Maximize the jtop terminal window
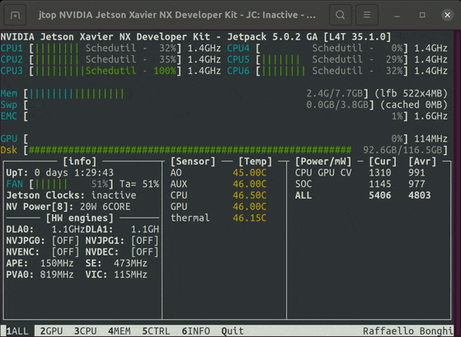 (422, 15)
